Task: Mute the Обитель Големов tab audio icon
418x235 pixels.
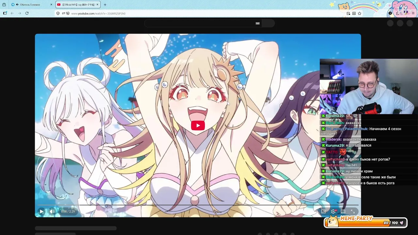Action: pos(17,5)
